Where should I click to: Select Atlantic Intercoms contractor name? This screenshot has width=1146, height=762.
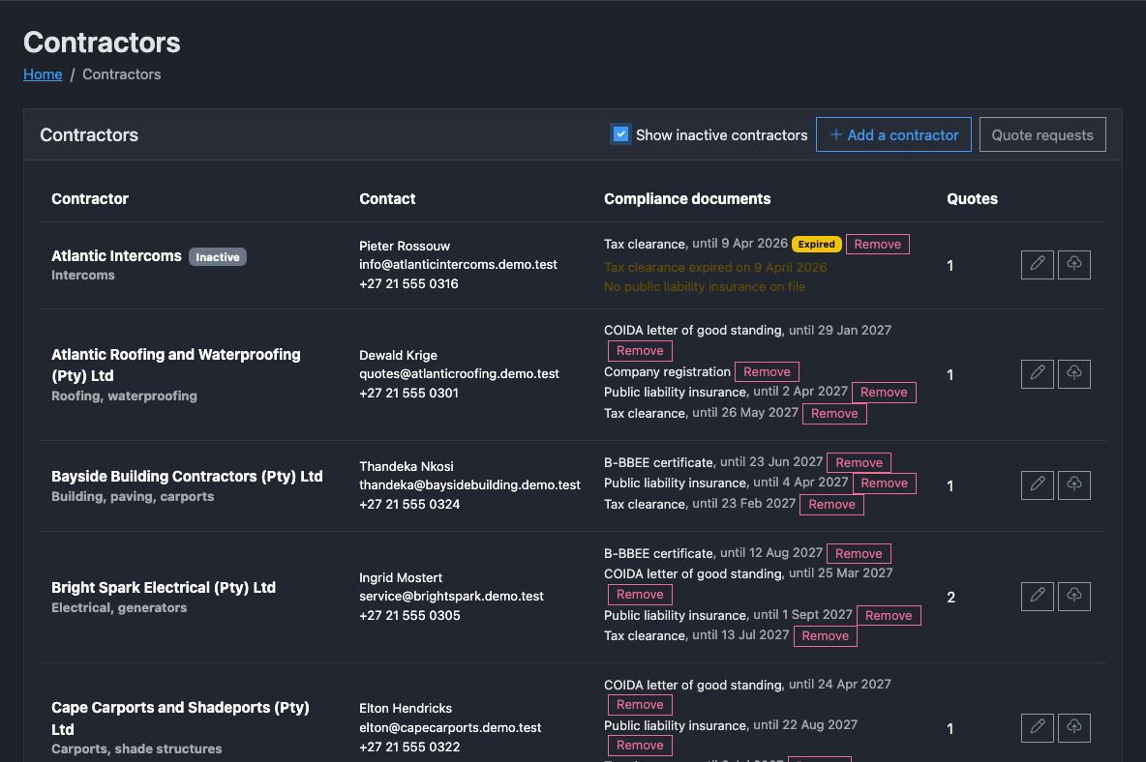116,256
